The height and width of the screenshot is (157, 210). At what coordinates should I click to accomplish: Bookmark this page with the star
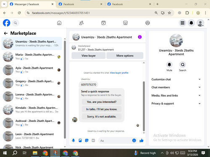169,13
